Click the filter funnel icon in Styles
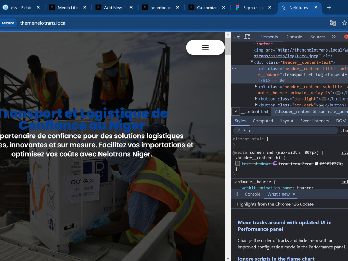The width and height of the screenshot is (348, 261). pyautogui.click(x=239, y=130)
